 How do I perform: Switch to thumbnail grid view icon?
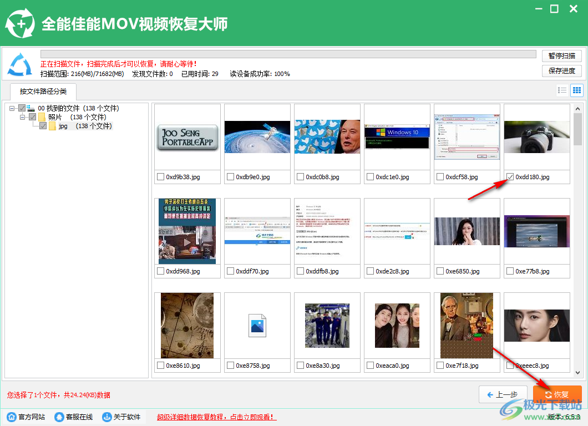[577, 90]
